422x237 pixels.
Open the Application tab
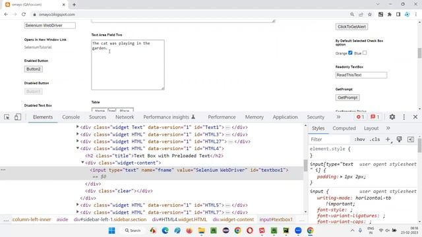pyautogui.click(x=285, y=117)
